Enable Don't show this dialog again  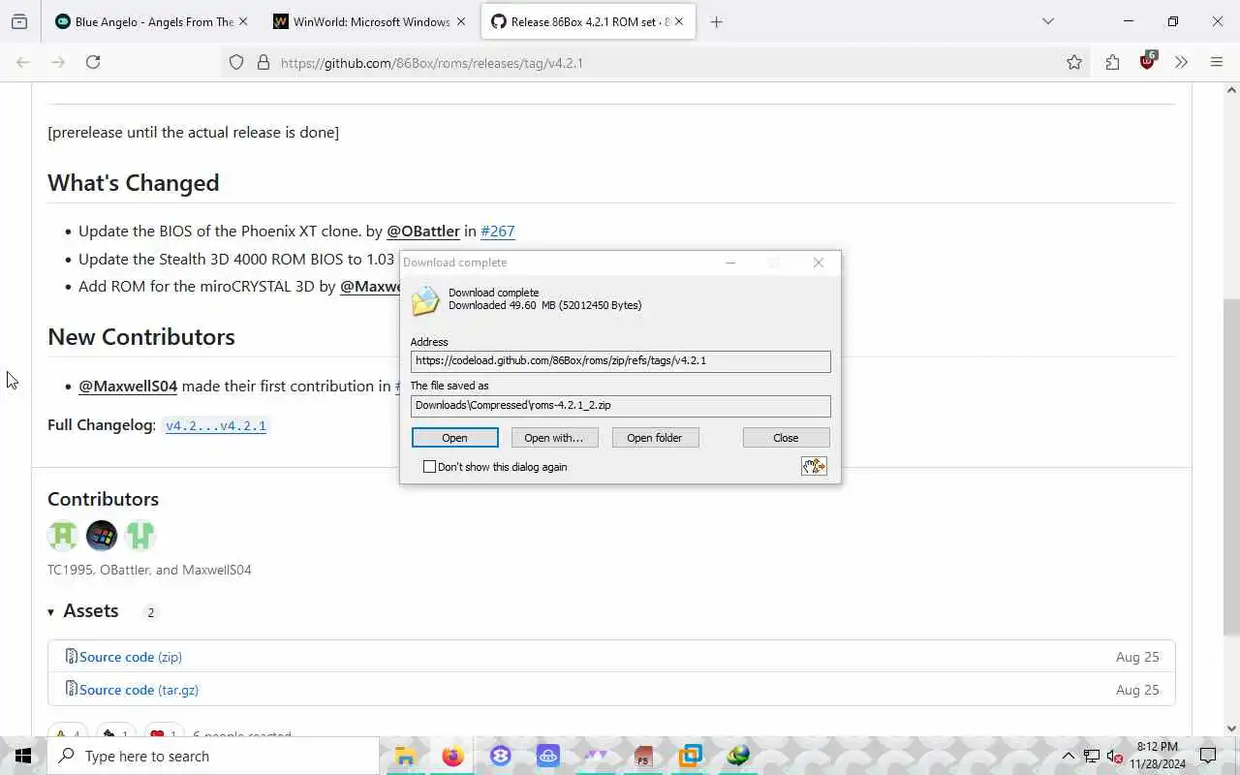click(x=430, y=467)
